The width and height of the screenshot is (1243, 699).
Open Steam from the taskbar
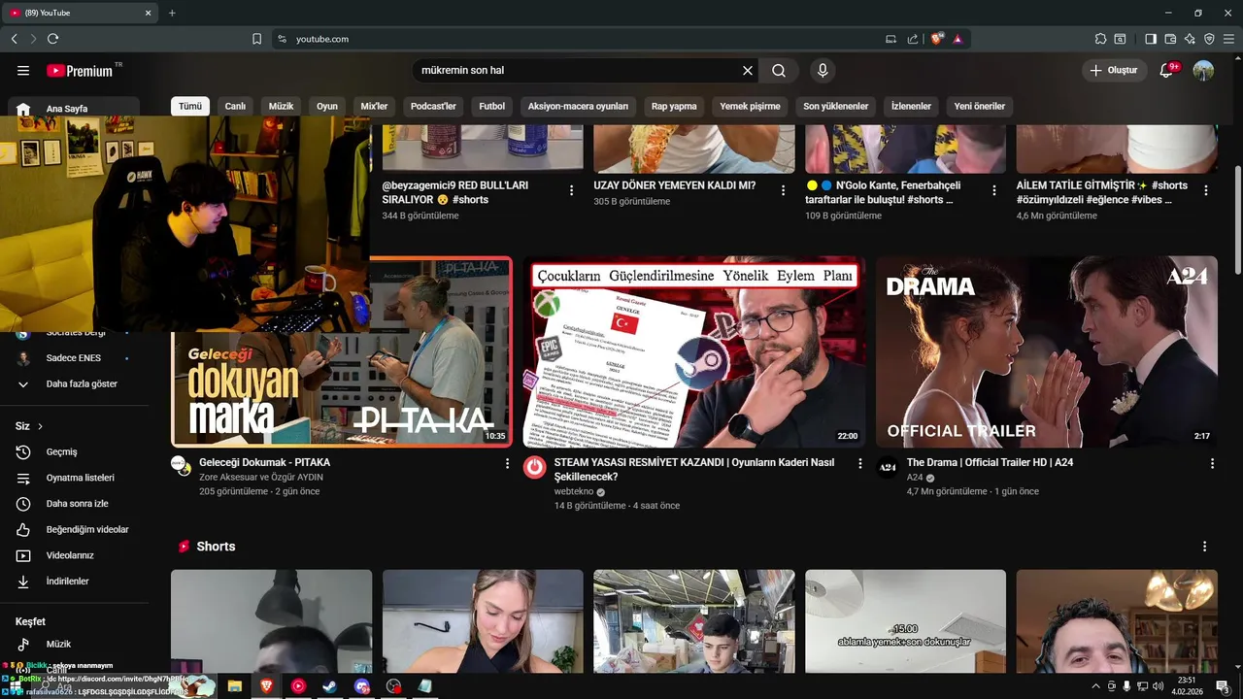pos(330,685)
